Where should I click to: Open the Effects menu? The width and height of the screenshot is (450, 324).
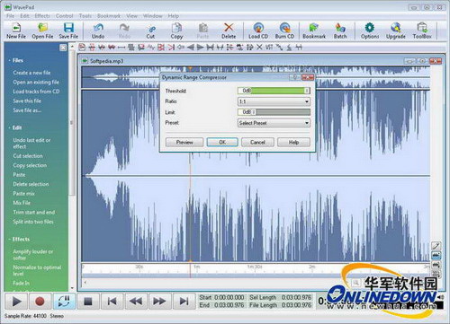(x=42, y=16)
